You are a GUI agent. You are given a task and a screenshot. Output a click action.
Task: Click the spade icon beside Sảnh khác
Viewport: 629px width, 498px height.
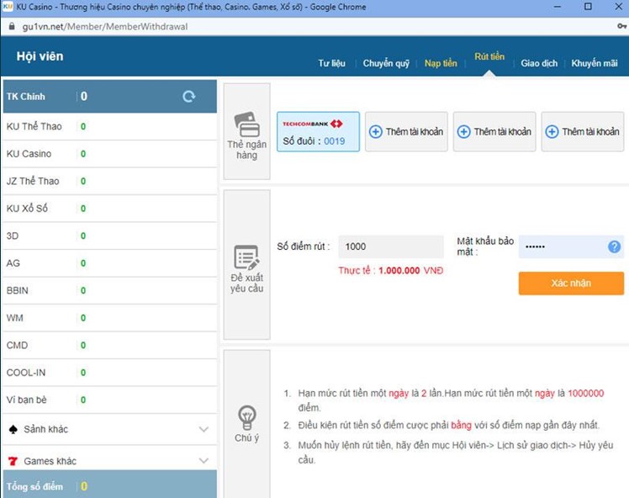(13, 429)
